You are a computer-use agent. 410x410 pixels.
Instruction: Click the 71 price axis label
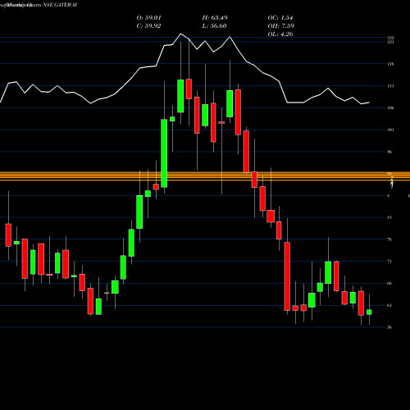[x=389, y=262]
